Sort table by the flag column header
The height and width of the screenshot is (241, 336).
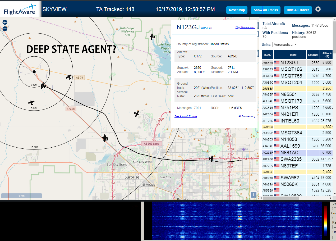[277, 55]
